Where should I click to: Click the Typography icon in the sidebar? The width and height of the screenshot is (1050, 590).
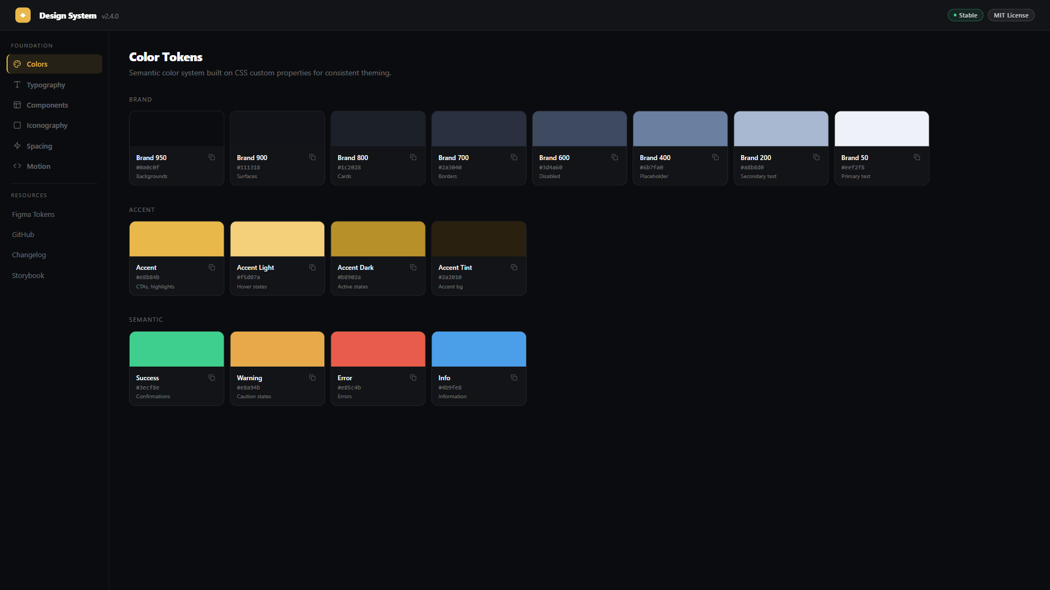click(x=17, y=85)
